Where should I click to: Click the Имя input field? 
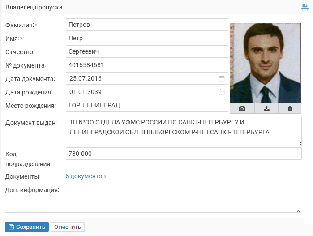click(147, 38)
